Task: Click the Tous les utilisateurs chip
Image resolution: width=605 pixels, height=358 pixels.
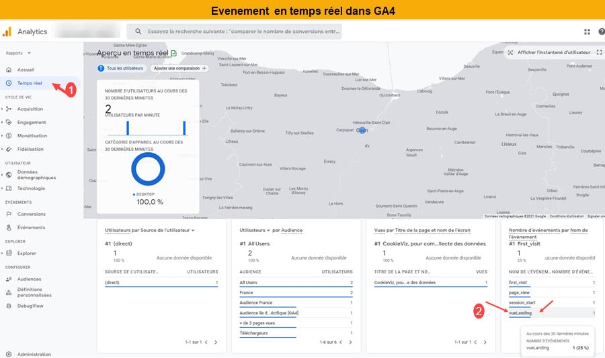Action: [121, 68]
